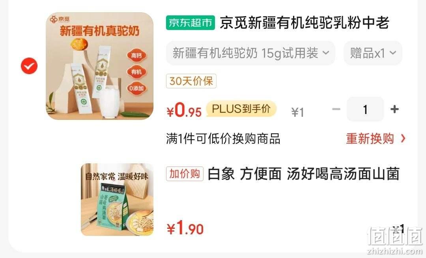Tap the 30天价保 price protection tag
This screenshot has width=426, height=258.
[191, 81]
